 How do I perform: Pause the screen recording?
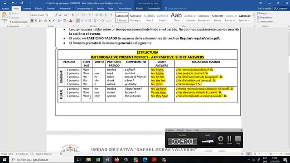click(x=229, y=140)
